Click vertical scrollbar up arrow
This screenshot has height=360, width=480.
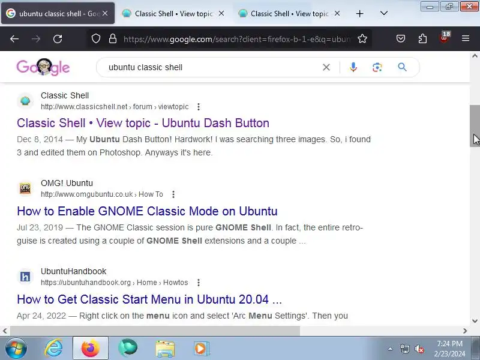pyautogui.click(x=475, y=56)
